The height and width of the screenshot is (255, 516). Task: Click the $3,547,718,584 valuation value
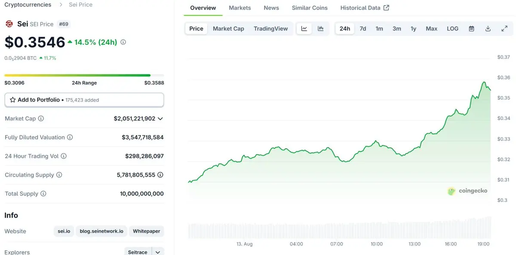click(143, 137)
